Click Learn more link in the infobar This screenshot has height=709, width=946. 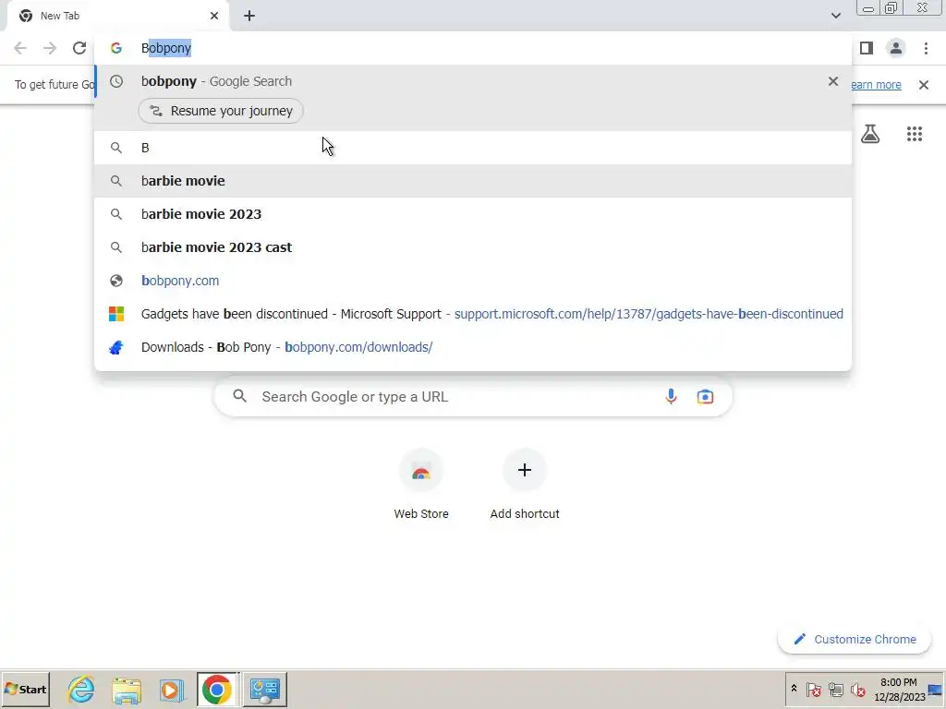876,85
